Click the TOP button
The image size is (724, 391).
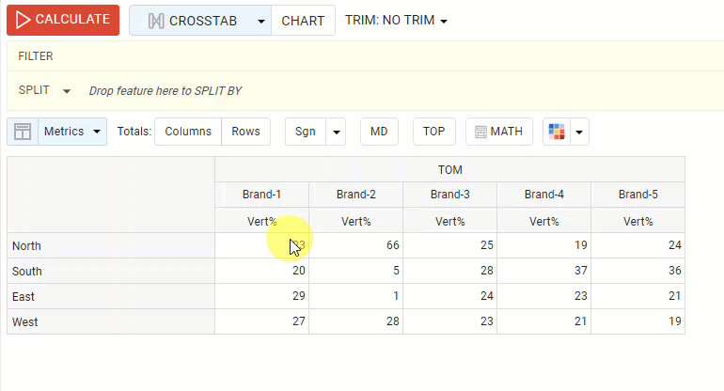pos(433,132)
